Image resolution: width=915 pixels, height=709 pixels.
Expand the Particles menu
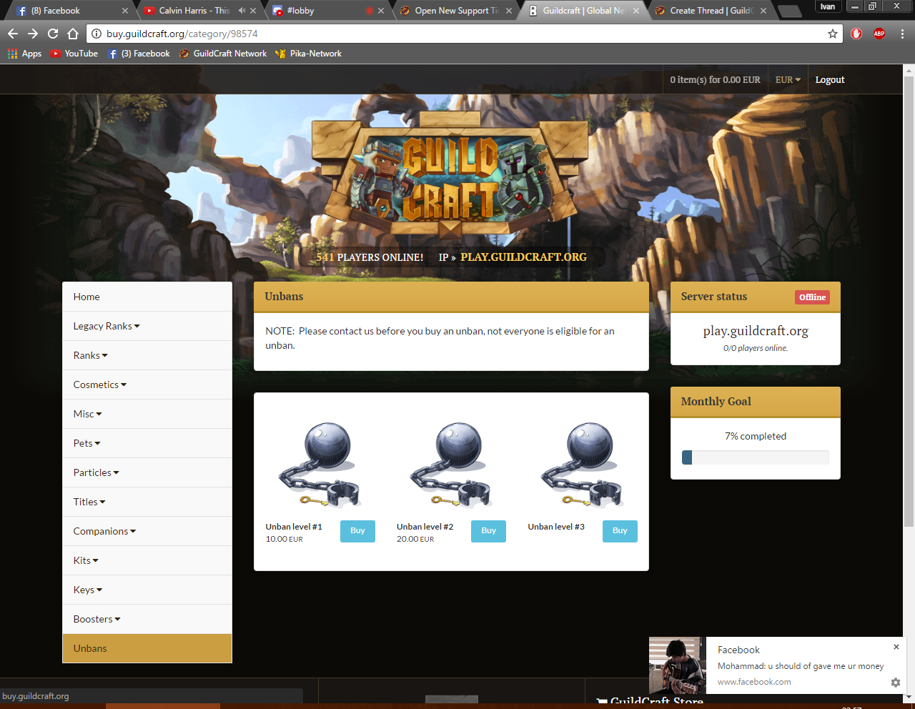point(147,472)
